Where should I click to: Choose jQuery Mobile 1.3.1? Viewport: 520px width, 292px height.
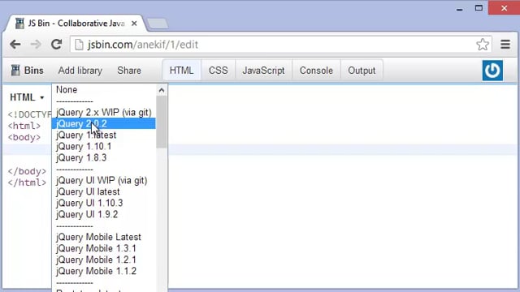(x=103, y=248)
